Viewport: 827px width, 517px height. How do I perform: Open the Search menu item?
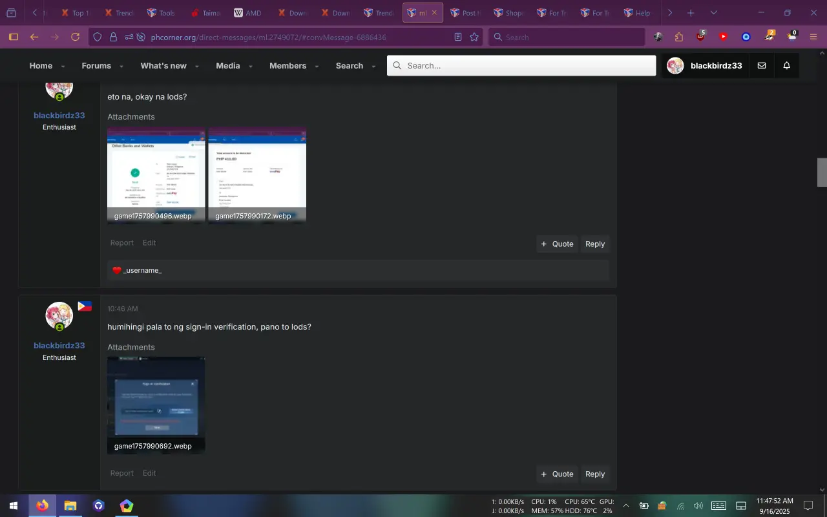(350, 65)
